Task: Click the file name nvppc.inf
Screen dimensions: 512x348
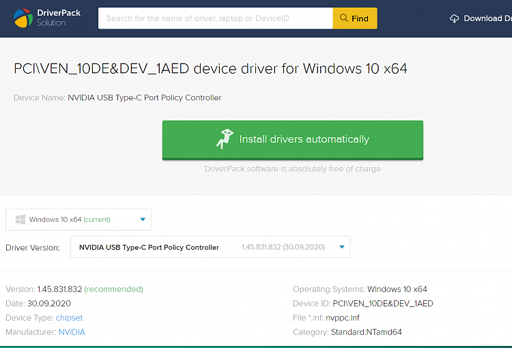Action: point(343,318)
